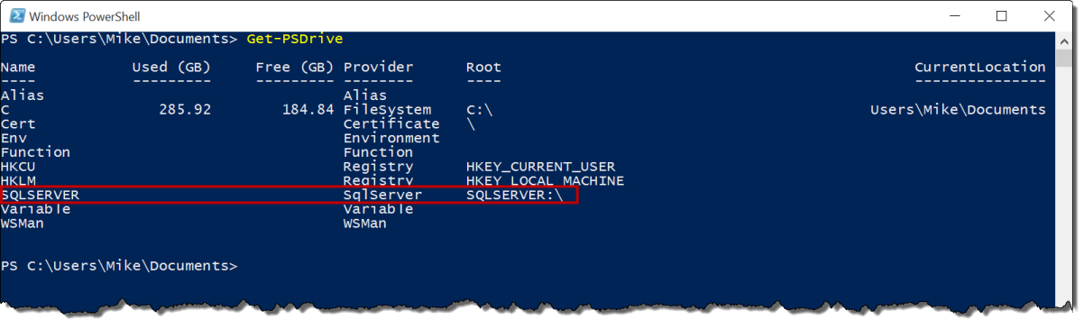Click the 285.92 used space value
1084x329 pixels.
[x=185, y=110]
